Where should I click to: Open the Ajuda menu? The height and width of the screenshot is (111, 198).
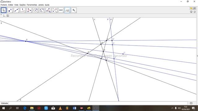(x=47, y=5)
